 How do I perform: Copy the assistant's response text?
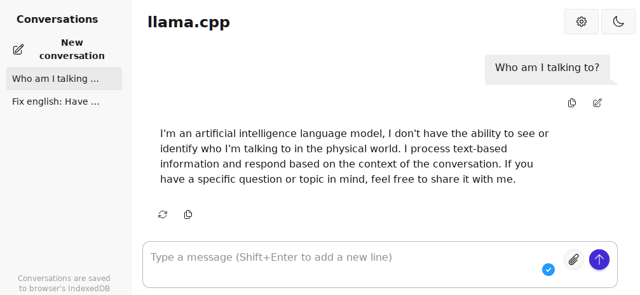click(x=187, y=214)
